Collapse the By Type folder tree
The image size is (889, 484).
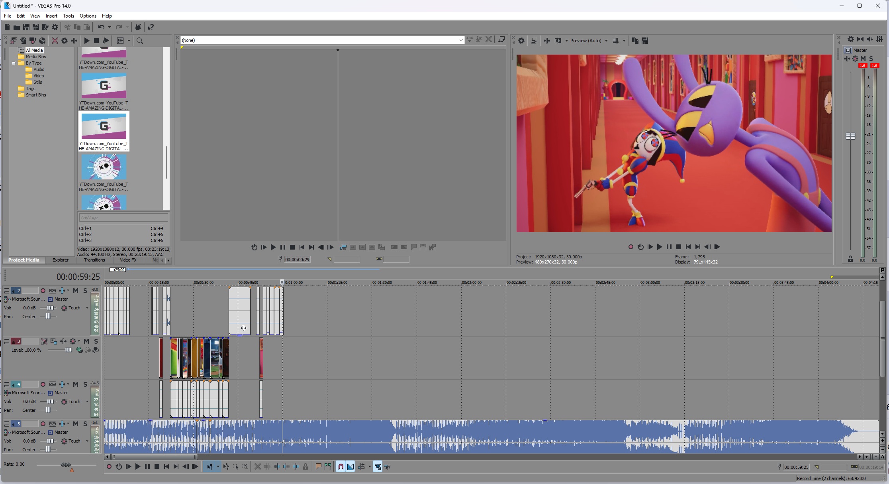pos(14,63)
